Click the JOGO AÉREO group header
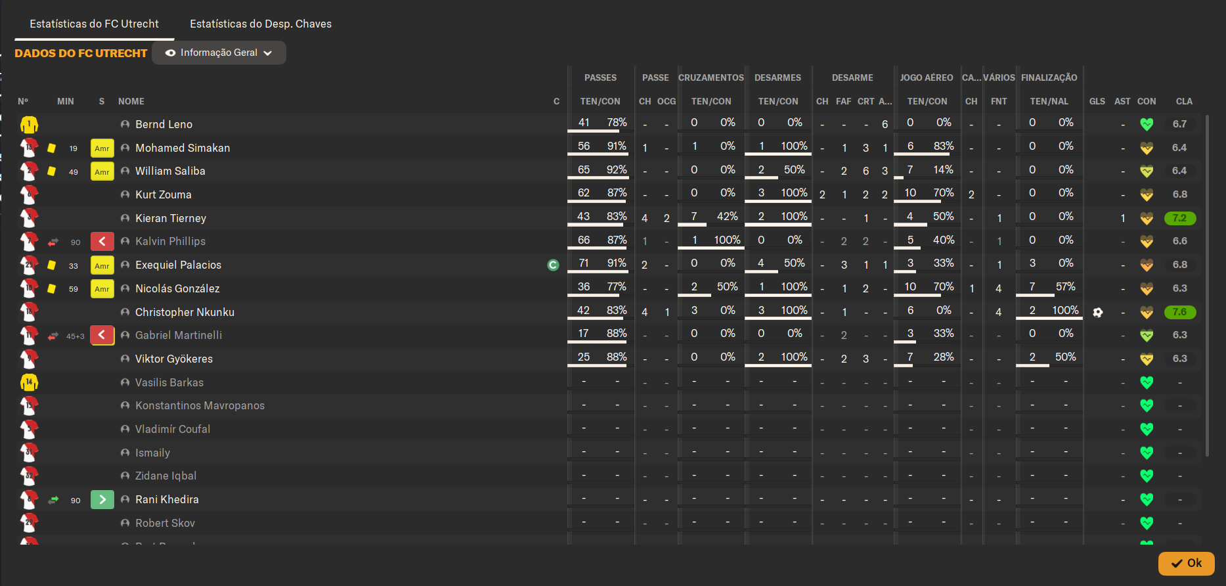Screen dimensions: 1226x586 click(x=926, y=78)
